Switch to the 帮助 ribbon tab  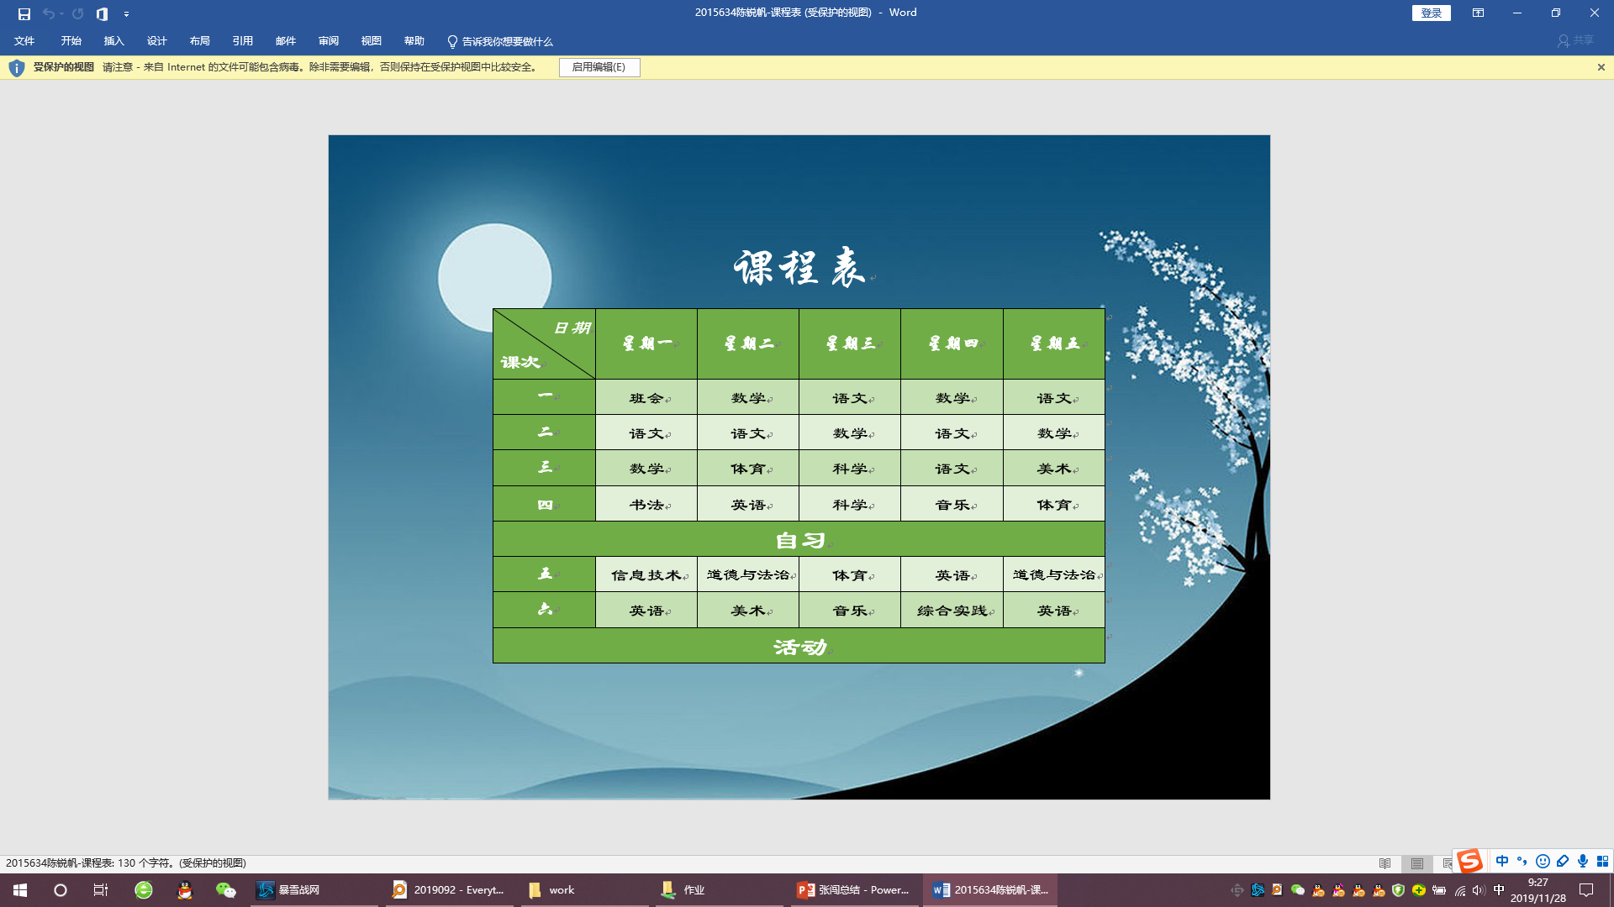414,41
